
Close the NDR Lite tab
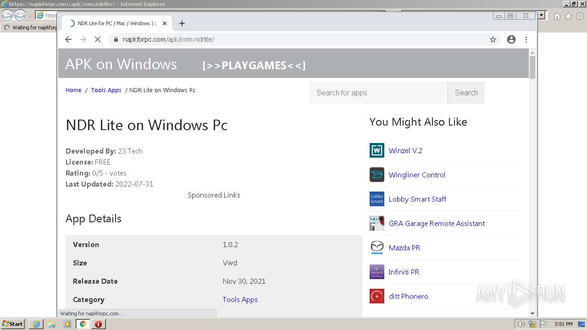click(165, 23)
